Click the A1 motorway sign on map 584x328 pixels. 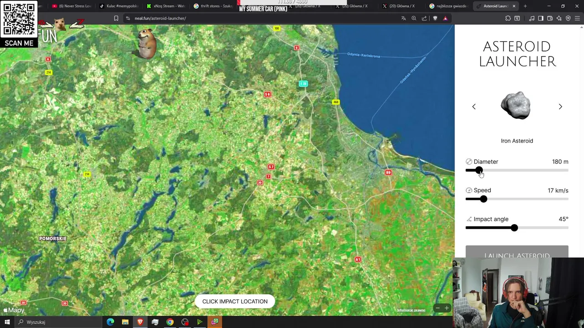(358, 260)
